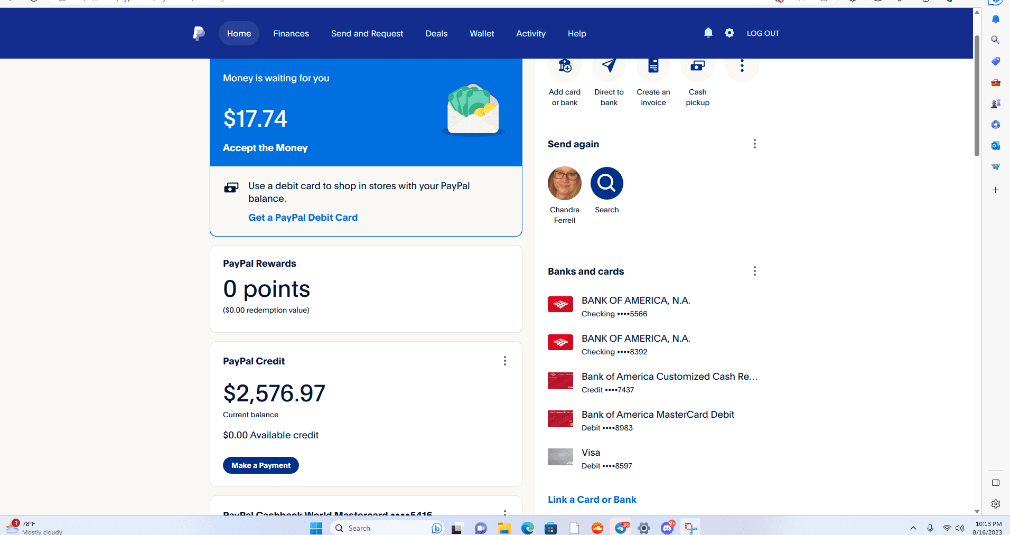Click the debit card icon beside debit card offer
1010x535 pixels.
pos(231,187)
